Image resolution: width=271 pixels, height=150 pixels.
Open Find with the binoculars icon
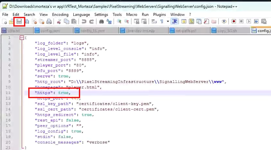102,22
